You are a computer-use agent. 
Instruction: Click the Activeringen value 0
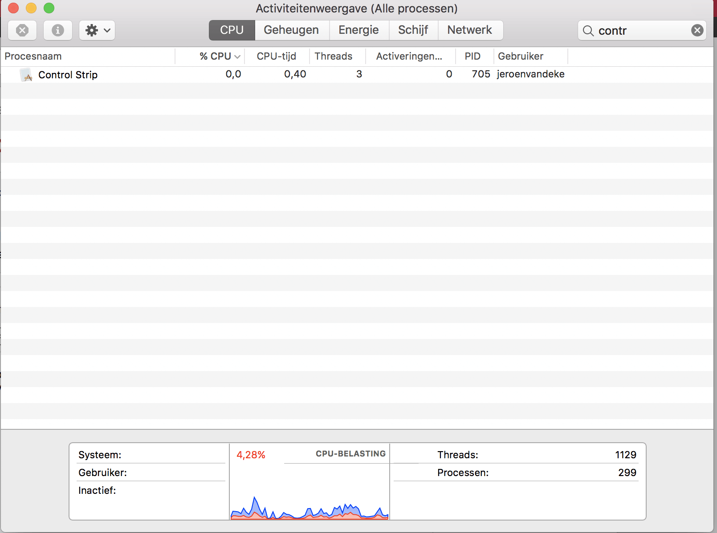click(x=449, y=74)
